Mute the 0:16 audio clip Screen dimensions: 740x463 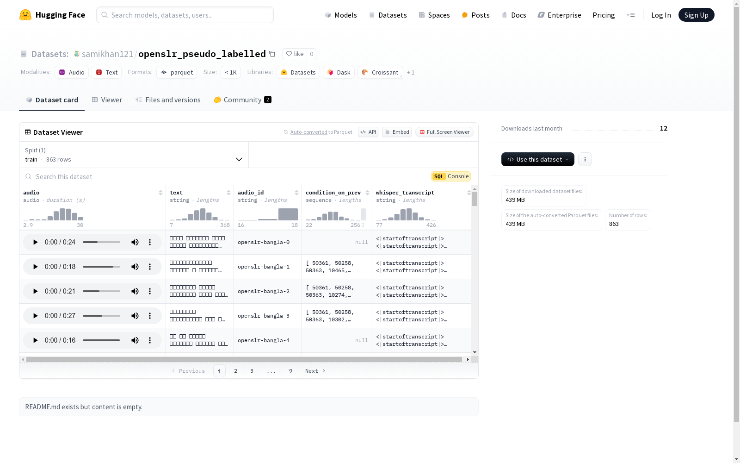[135, 340]
